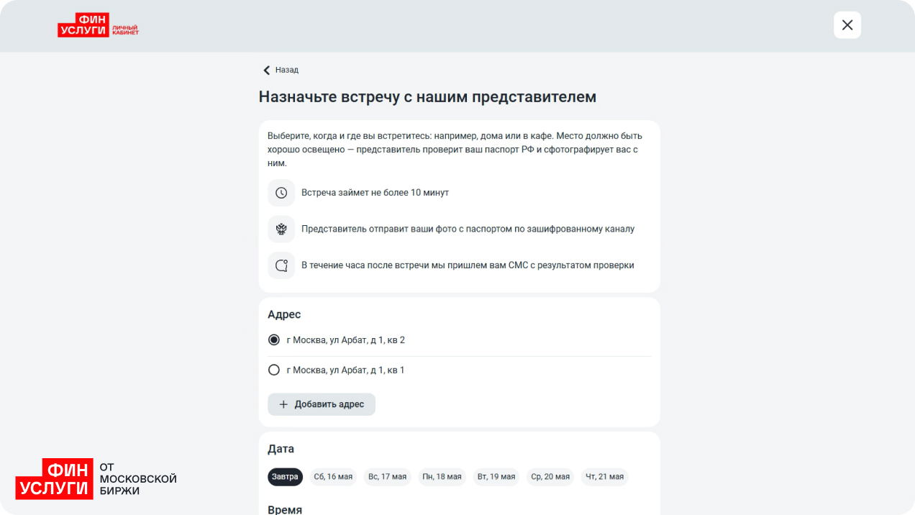The image size is (915, 515).
Task: Click the Адрес section heading
Action: click(284, 314)
